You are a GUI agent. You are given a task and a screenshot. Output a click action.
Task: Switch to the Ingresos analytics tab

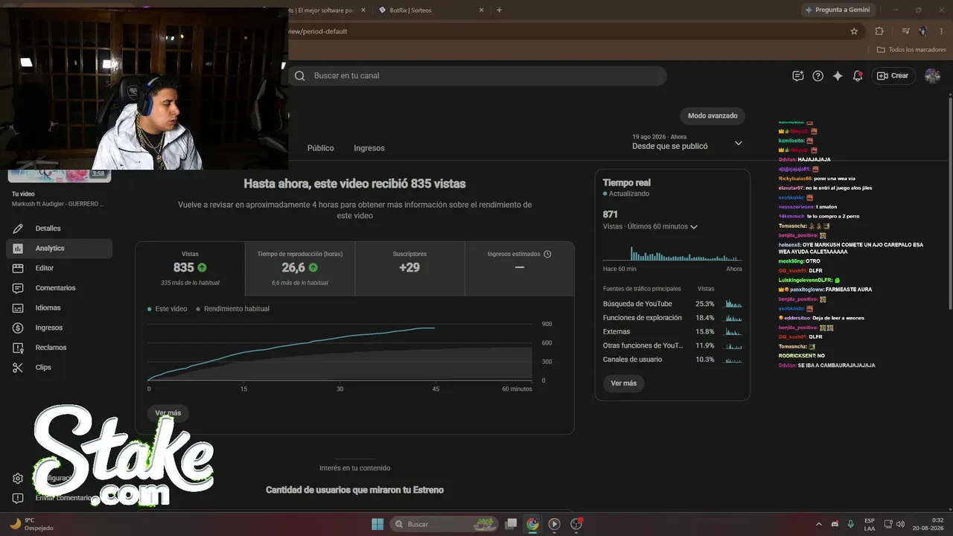(369, 148)
